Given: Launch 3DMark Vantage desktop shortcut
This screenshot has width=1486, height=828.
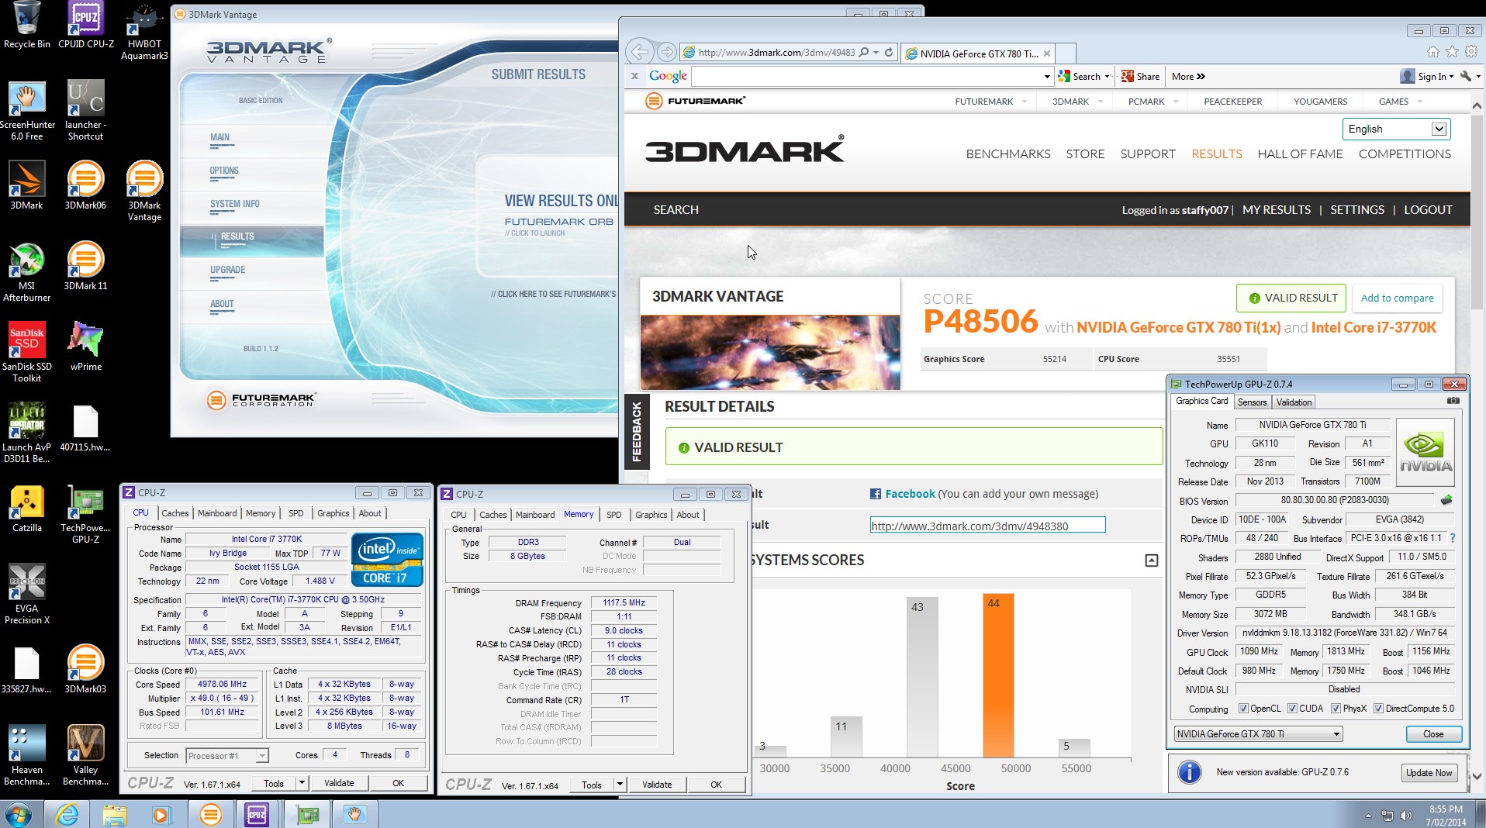Looking at the screenshot, I should (144, 191).
